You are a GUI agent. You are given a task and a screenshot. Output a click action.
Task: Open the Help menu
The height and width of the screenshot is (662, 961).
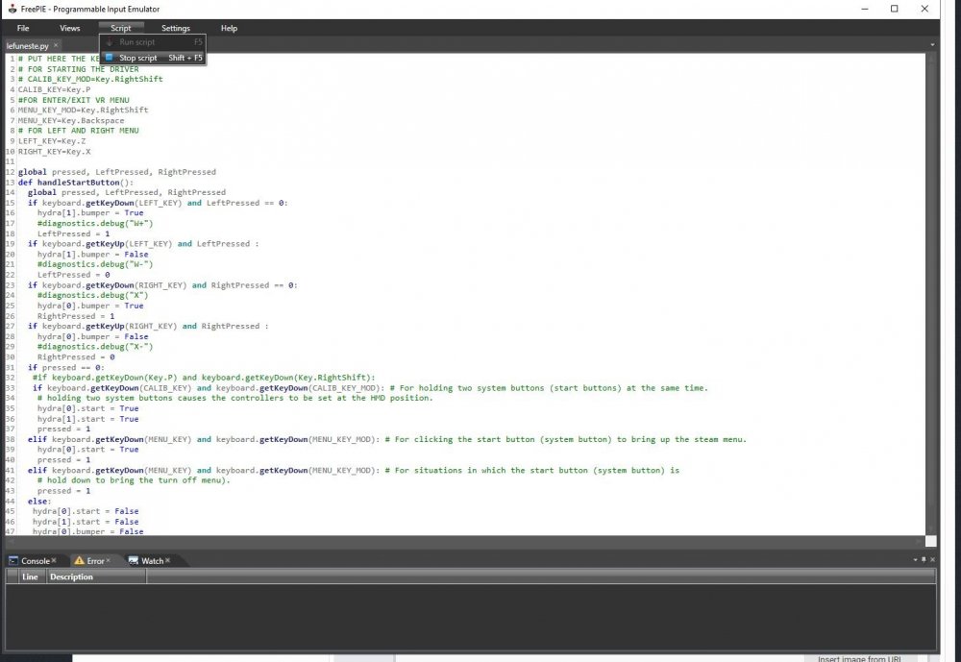point(230,28)
